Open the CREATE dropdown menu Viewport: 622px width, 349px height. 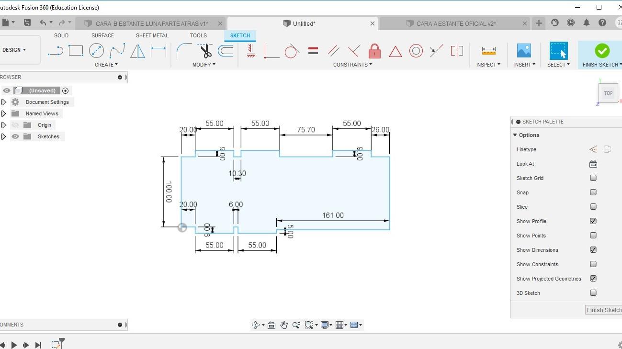click(106, 65)
